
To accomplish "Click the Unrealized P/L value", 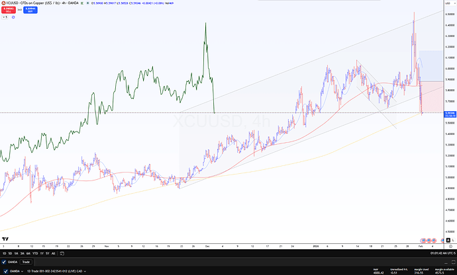I will 394,272.
